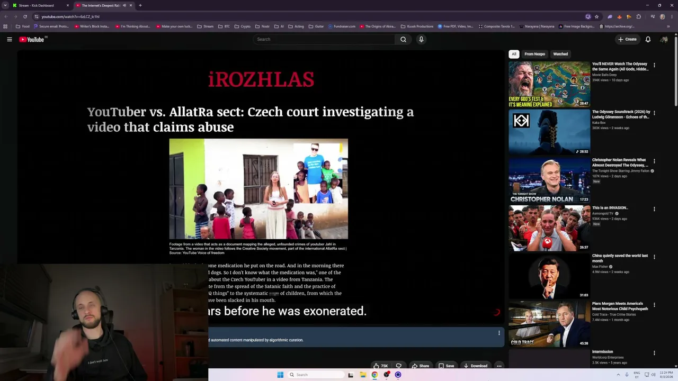Click the YouTube search input field
Screen dimensions: 678x381
tap(324, 39)
